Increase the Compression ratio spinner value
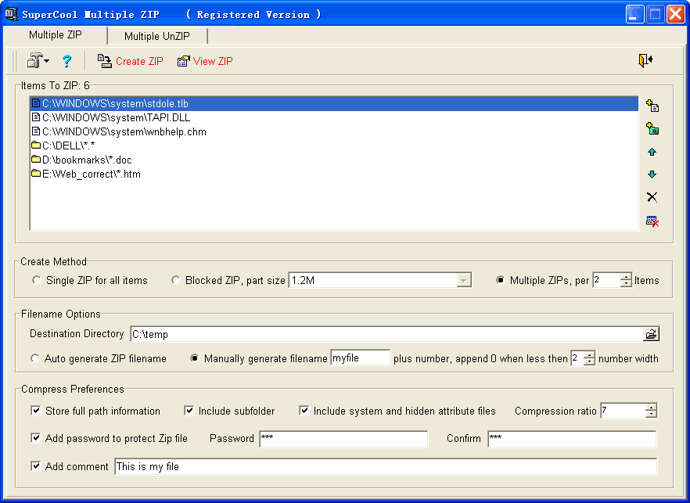 point(651,408)
